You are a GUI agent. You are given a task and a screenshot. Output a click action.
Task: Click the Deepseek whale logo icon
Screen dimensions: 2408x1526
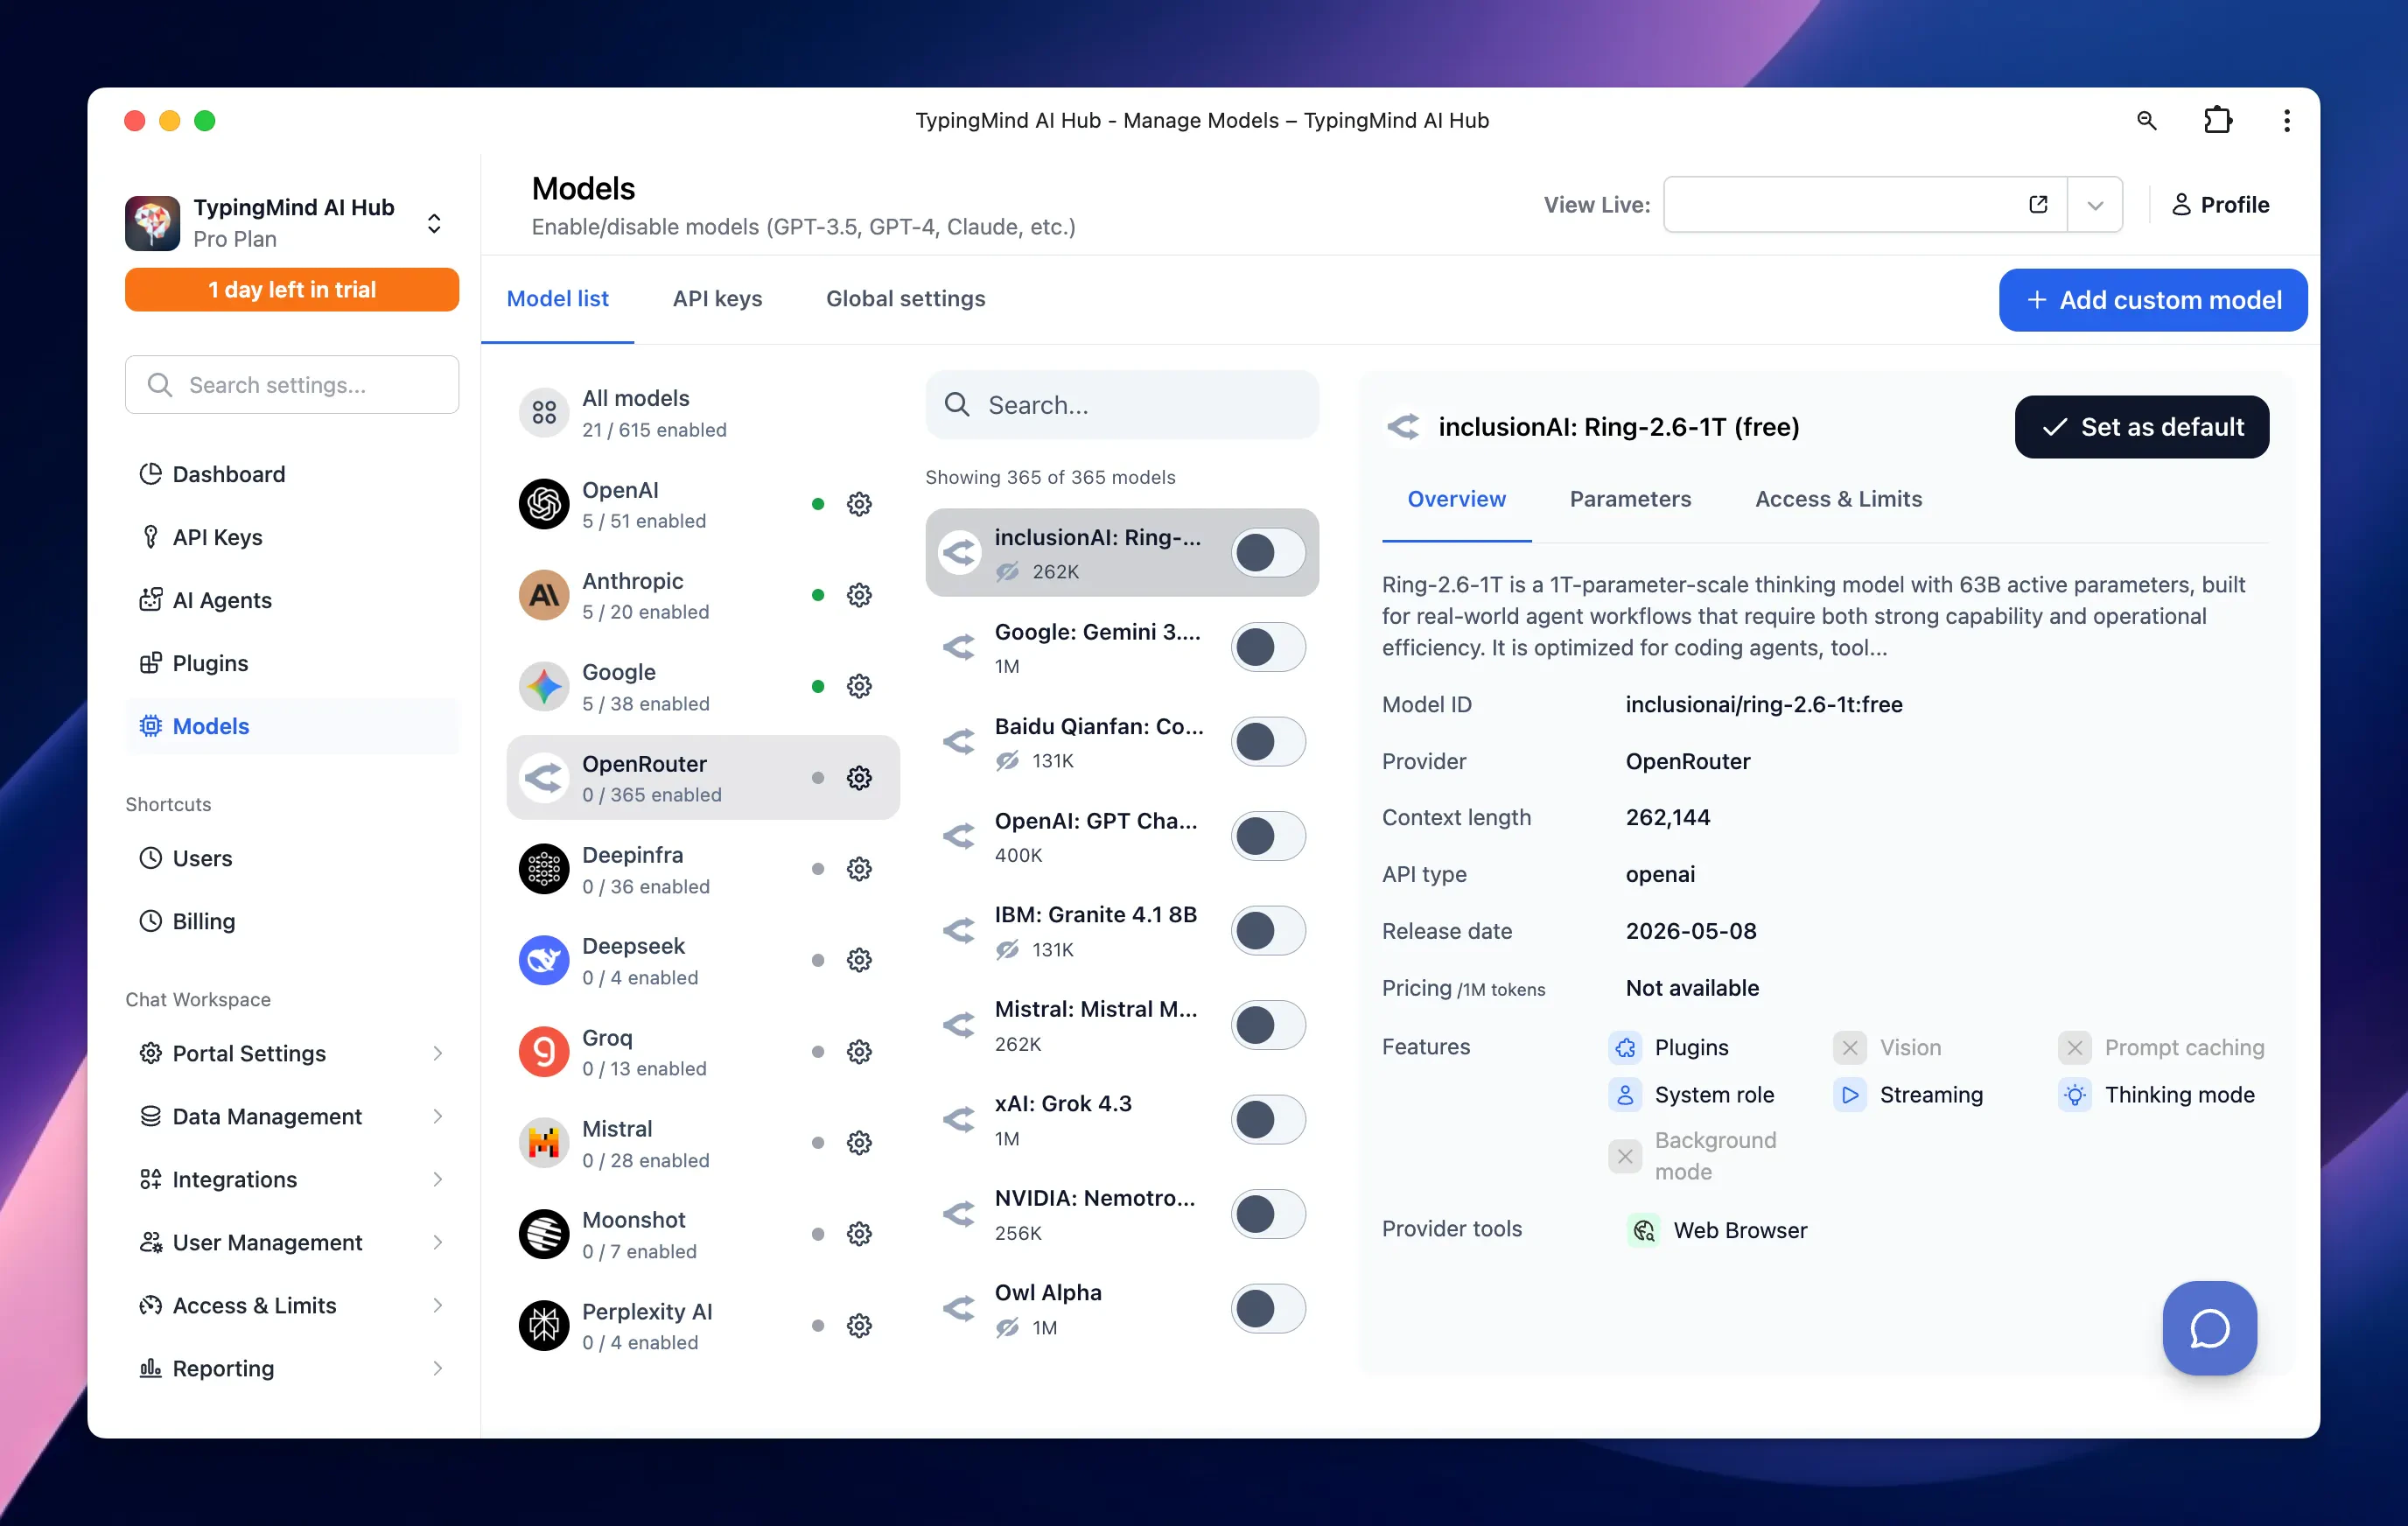544,960
